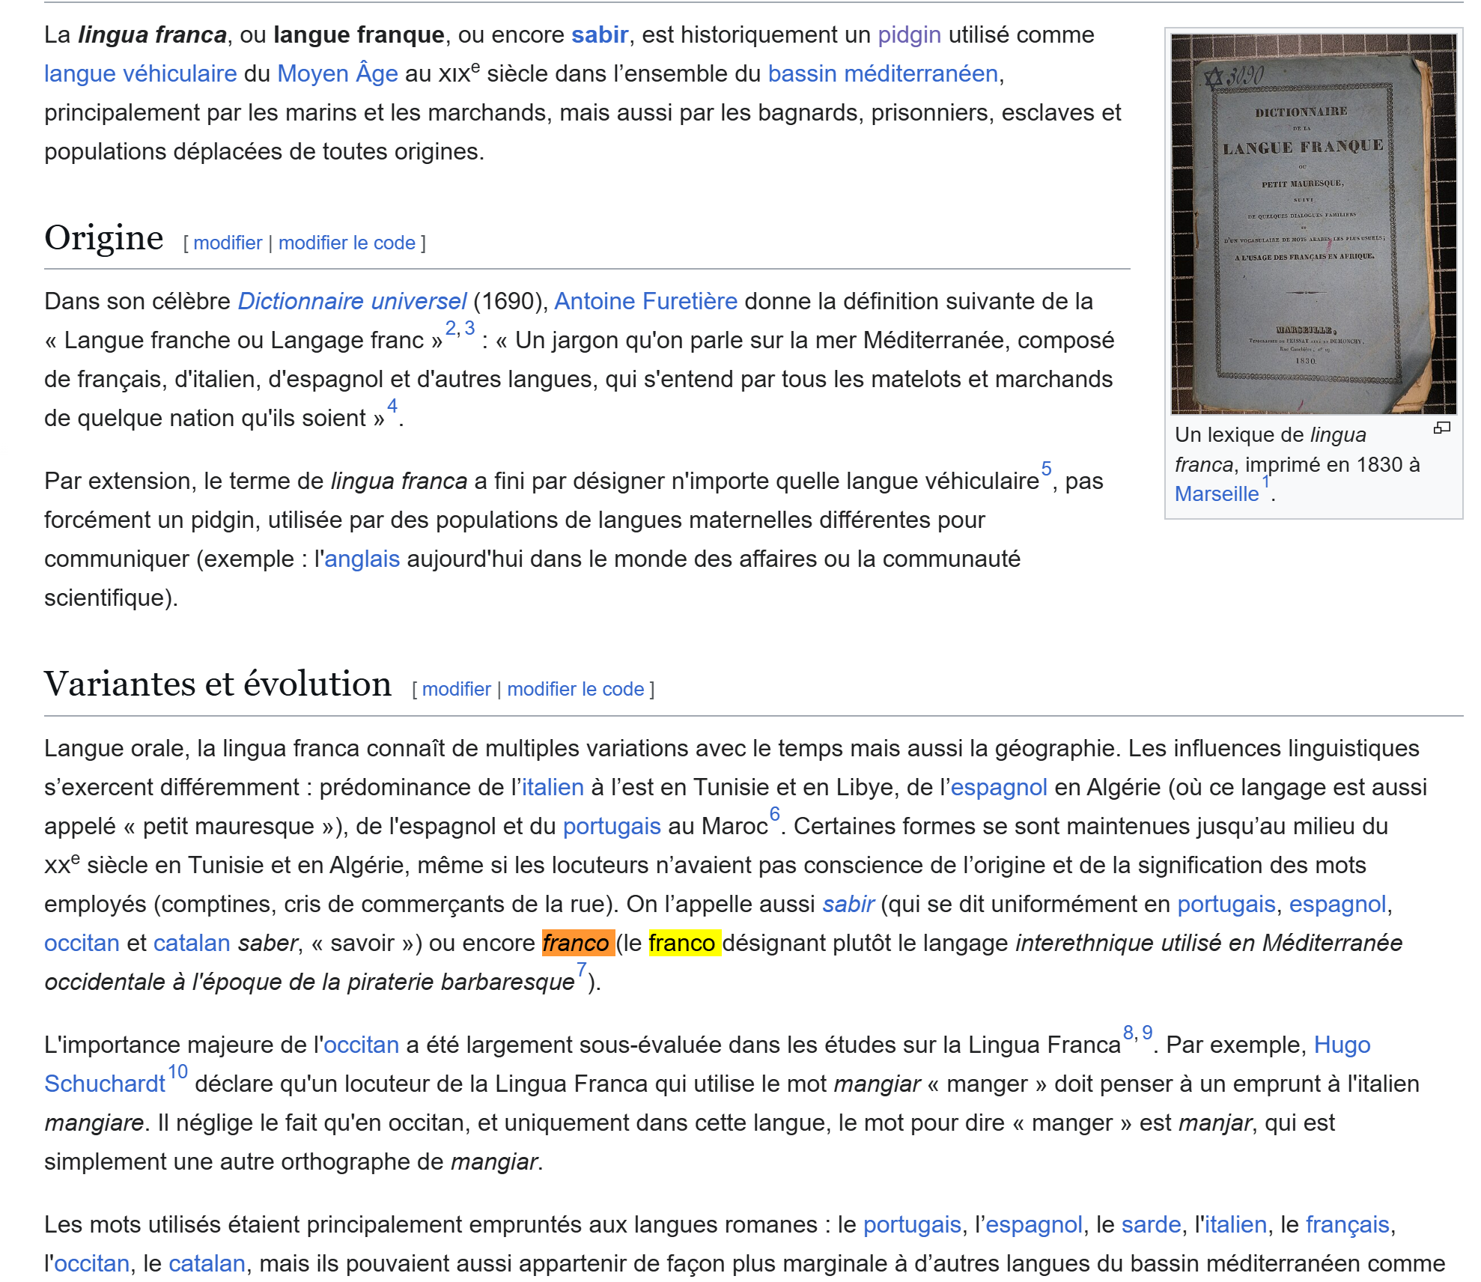This screenshot has height=1282, width=1481.
Task: Open the bold 'sabir' link in the intro
Action: coord(600,34)
